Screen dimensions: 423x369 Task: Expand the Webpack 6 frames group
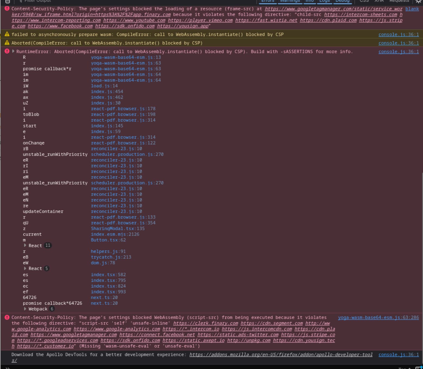pos(25,309)
